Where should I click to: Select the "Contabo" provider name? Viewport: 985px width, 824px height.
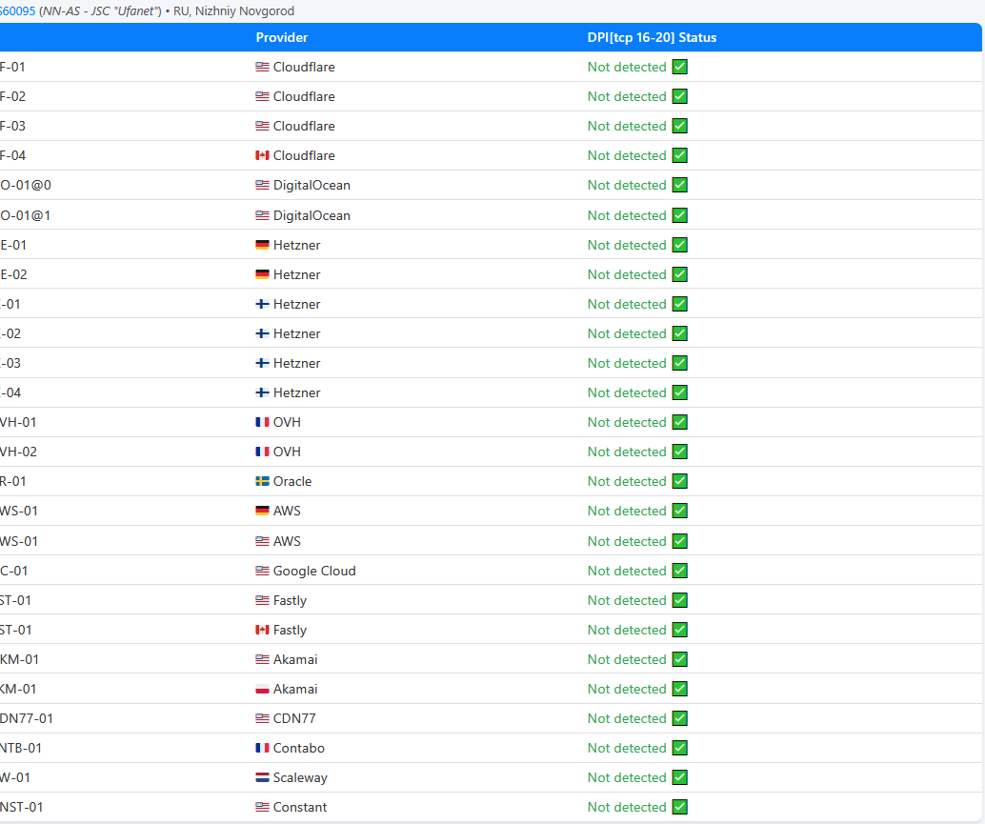pyautogui.click(x=299, y=748)
